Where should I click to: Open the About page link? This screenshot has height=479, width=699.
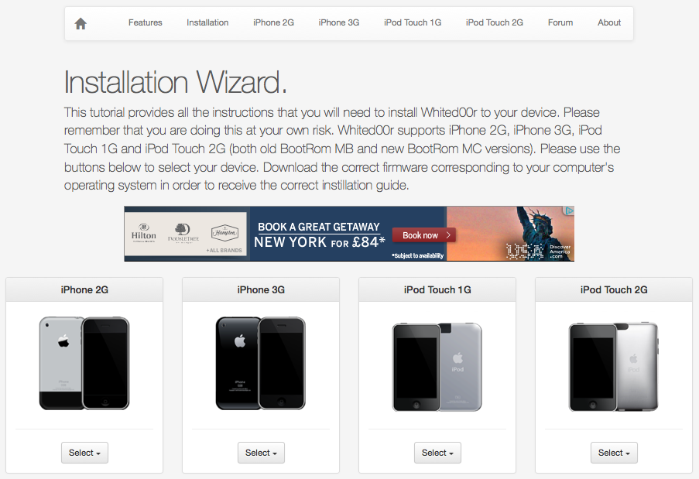click(x=609, y=22)
